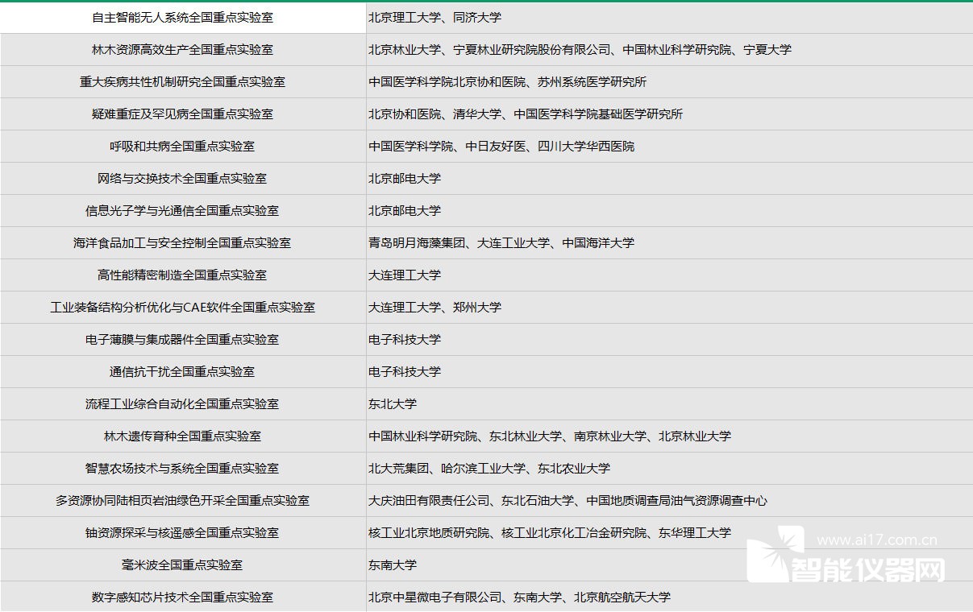
Task: Click cell starting 中国林业科学研究院、东北林业大学
Action: point(669,436)
